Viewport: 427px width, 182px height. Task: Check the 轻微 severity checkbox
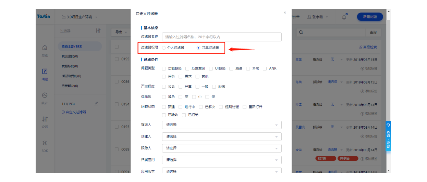pyautogui.click(x=214, y=87)
